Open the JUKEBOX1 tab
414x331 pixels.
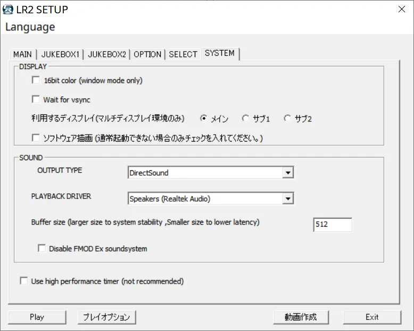60,54
